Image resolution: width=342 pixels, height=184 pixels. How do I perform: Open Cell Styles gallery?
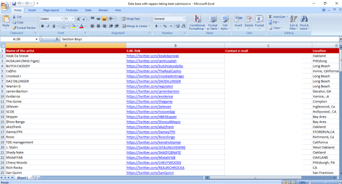225,23
